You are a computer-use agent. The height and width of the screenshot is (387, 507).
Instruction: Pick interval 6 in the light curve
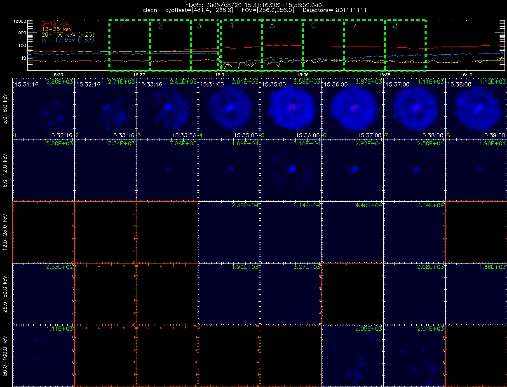tap(324, 45)
